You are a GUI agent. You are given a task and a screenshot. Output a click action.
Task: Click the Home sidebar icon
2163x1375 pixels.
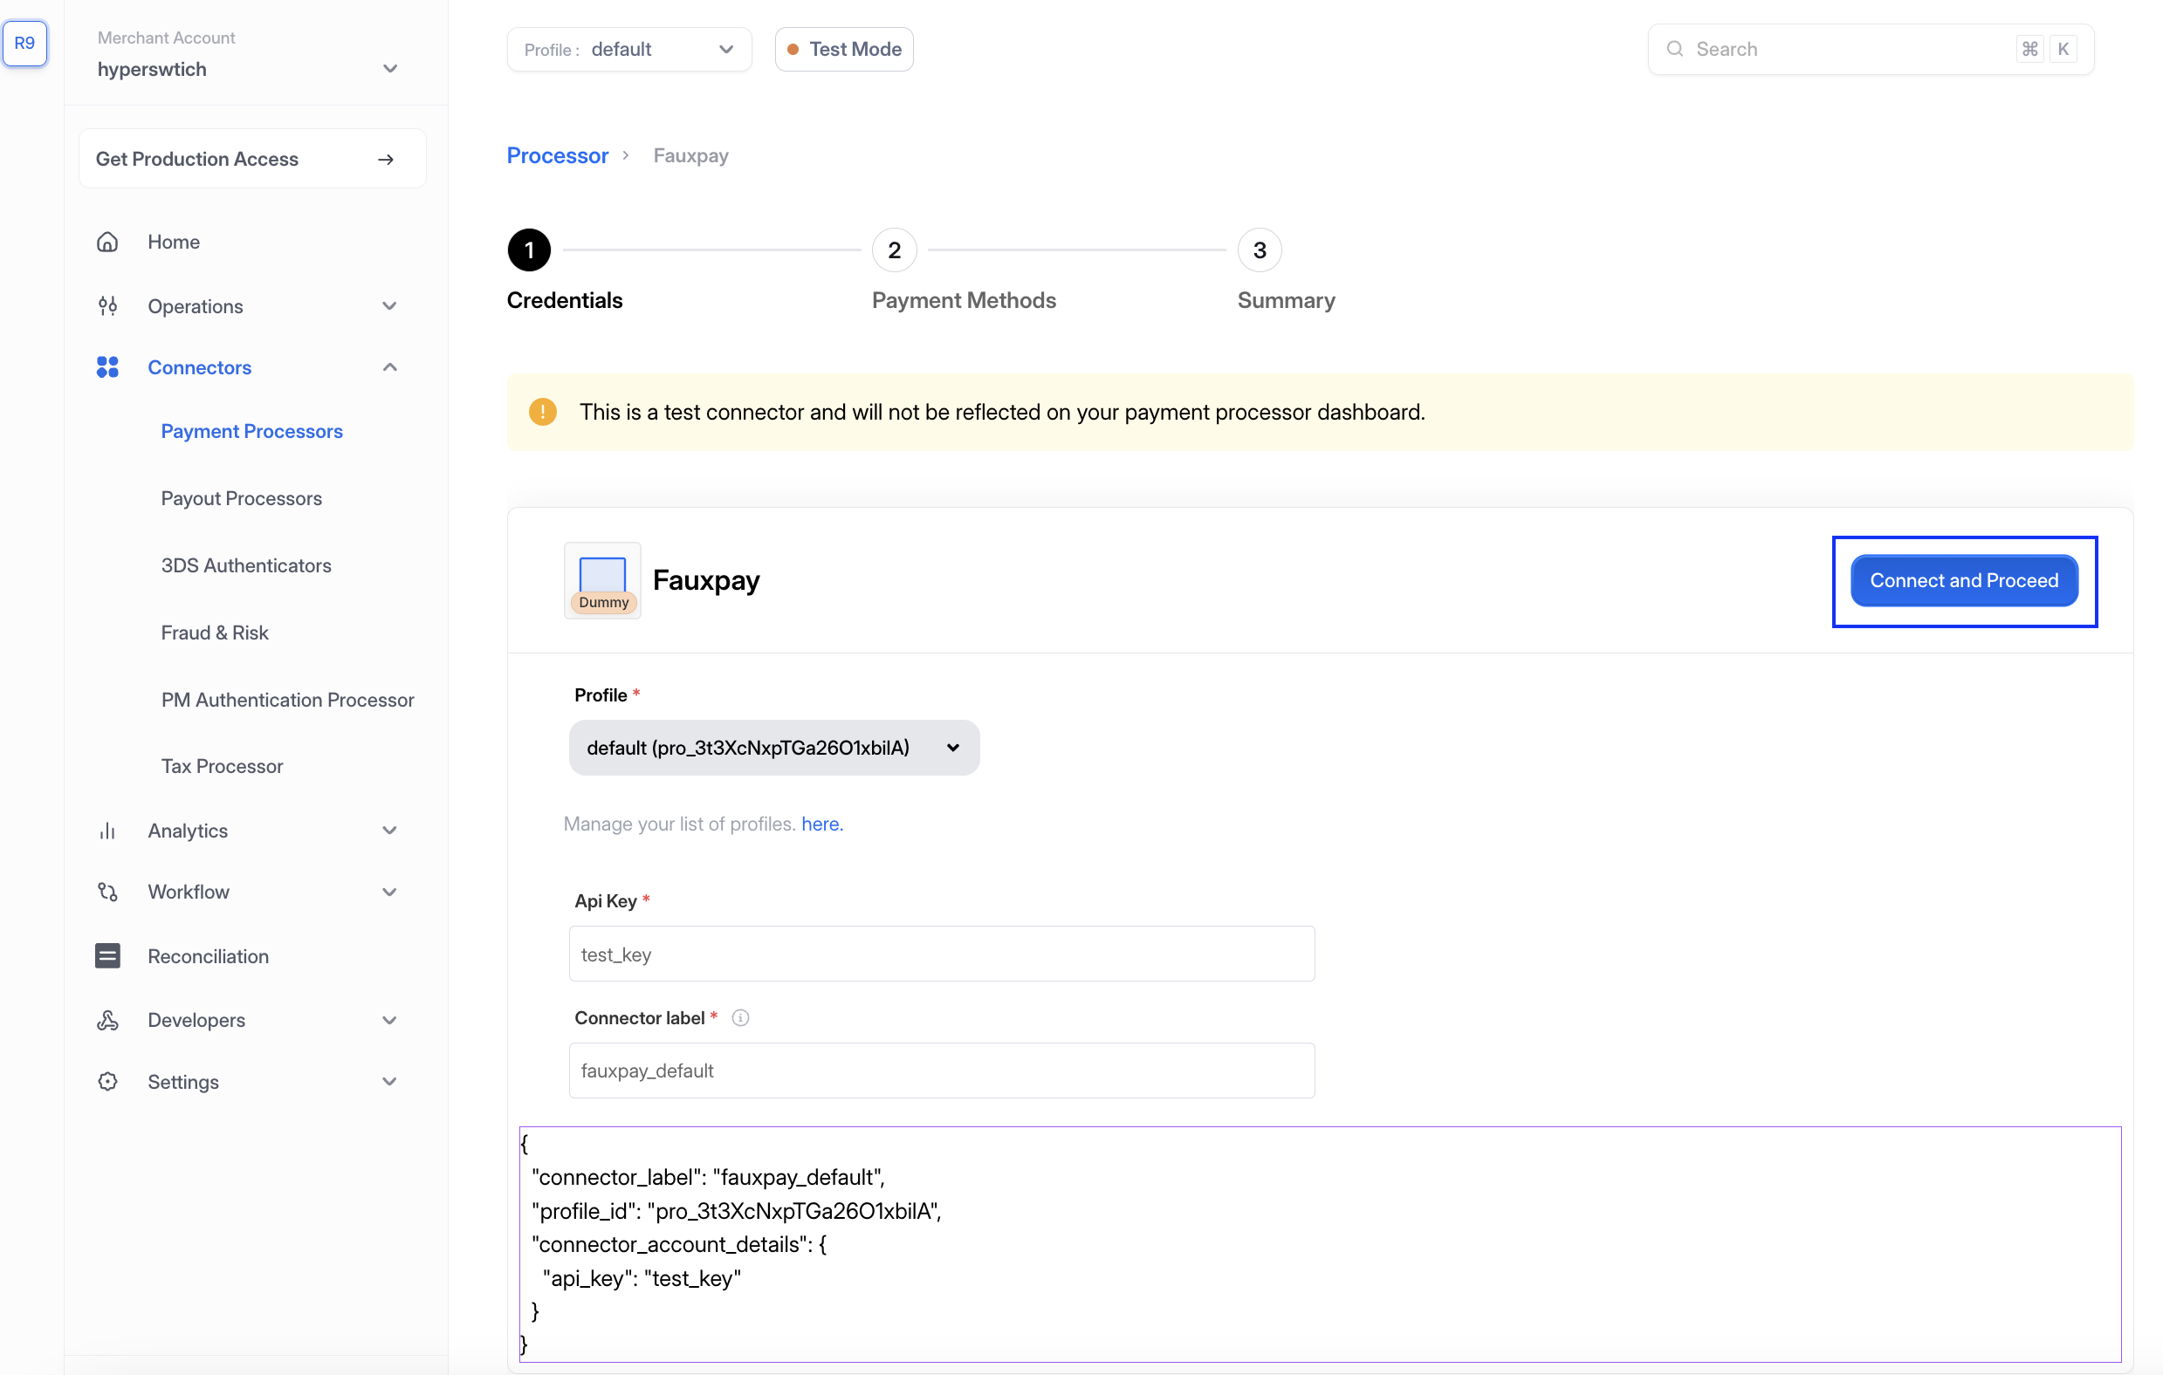click(x=107, y=242)
